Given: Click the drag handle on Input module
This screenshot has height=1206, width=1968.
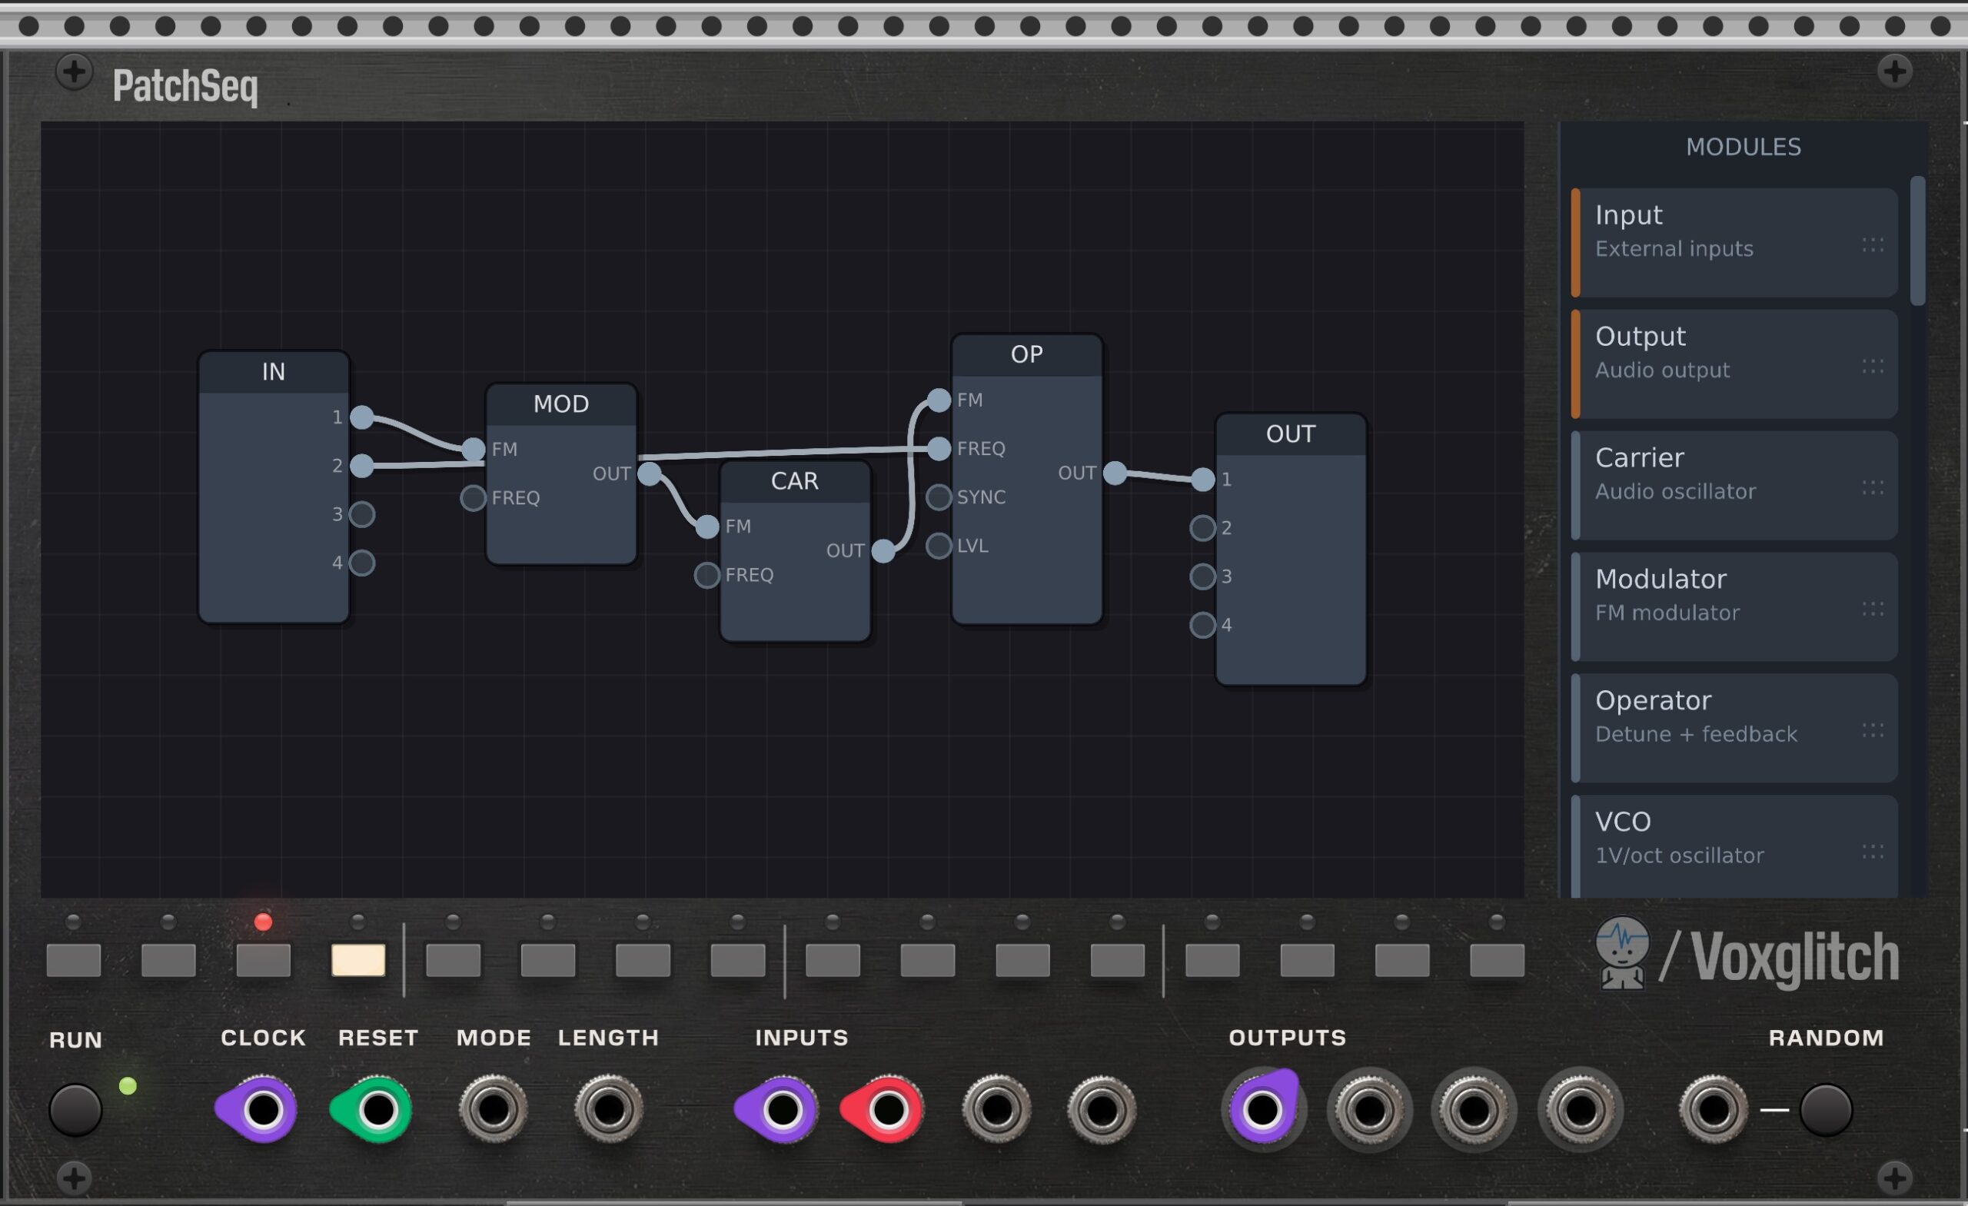Looking at the screenshot, I should tap(1872, 245).
